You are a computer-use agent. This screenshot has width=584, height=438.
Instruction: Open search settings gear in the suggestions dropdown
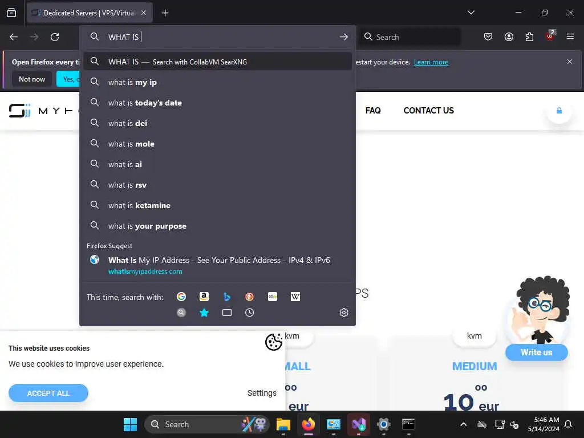(x=344, y=313)
